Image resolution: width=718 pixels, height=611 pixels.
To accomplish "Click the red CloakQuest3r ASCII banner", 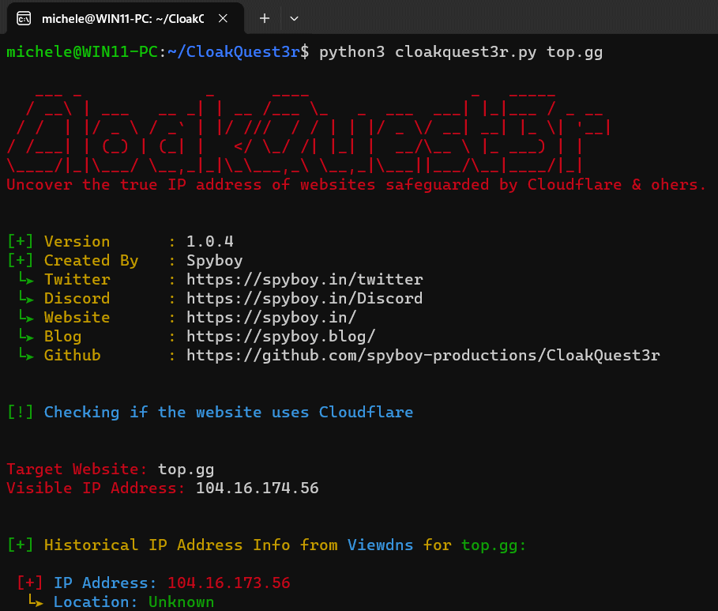I will [309, 133].
